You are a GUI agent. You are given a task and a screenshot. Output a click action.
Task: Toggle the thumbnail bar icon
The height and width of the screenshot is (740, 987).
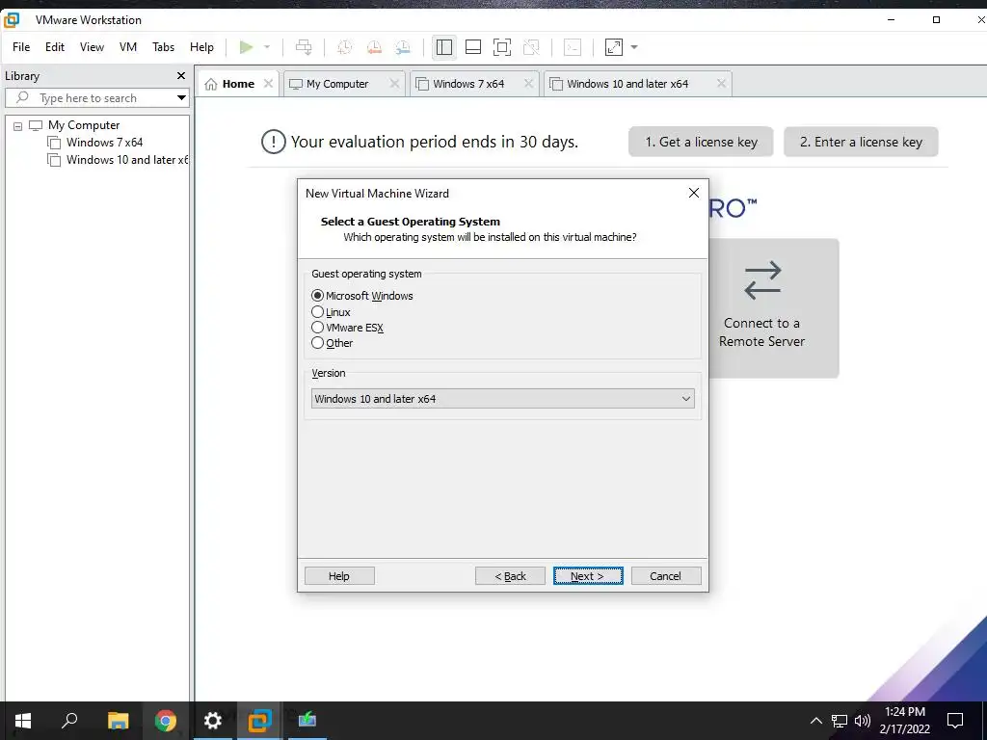tap(472, 47)
